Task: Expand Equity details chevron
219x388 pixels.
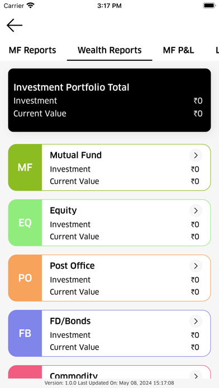Action: point(196,211)
